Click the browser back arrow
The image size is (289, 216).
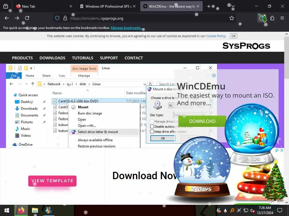[7, 18]
